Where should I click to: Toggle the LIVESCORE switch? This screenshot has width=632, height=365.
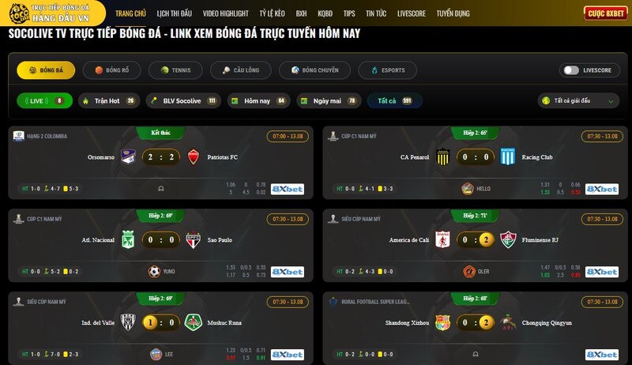click(x=571, y=70)
